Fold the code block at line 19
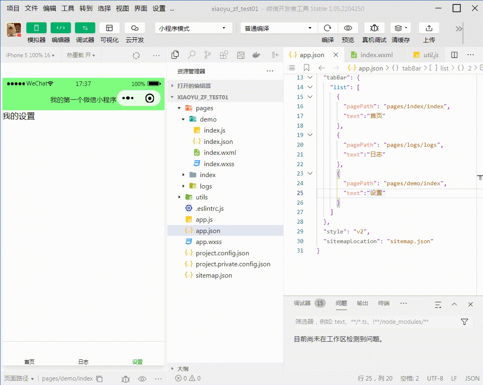The height and width of the screenshot is (385, 483). (310, 135)
